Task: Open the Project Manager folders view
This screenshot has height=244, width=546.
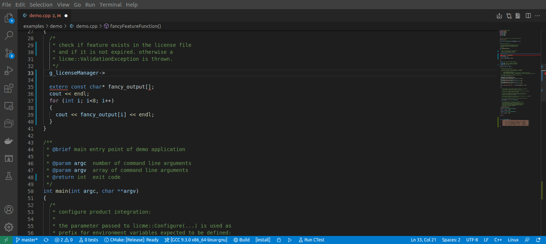Action: tap(9, 124)
